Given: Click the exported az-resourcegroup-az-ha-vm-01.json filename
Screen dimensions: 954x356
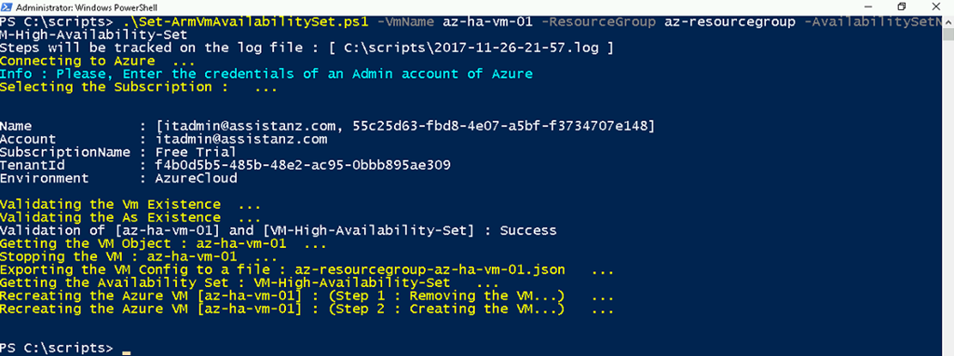Looking at the screenshot, I should [x=430, y=269].
